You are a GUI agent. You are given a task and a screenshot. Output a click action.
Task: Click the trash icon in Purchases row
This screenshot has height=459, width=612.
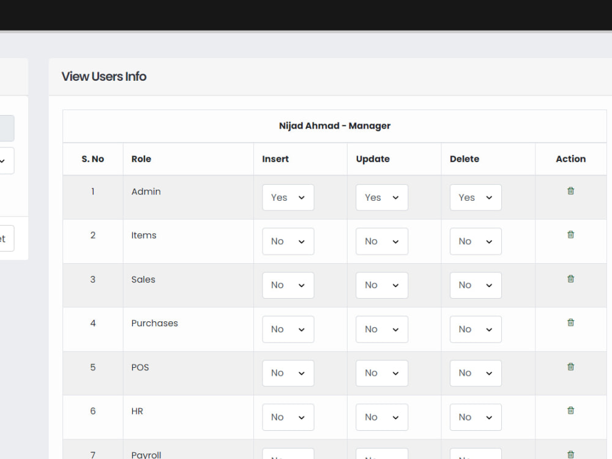point(570,323)
